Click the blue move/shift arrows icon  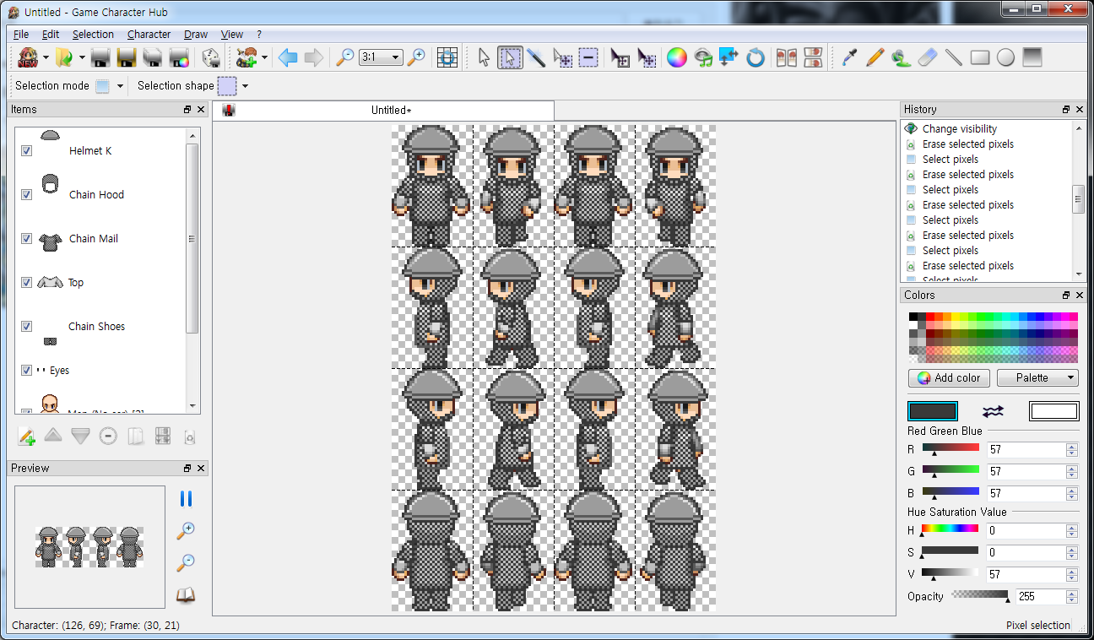pyautogui.click(x=729, y=57)
